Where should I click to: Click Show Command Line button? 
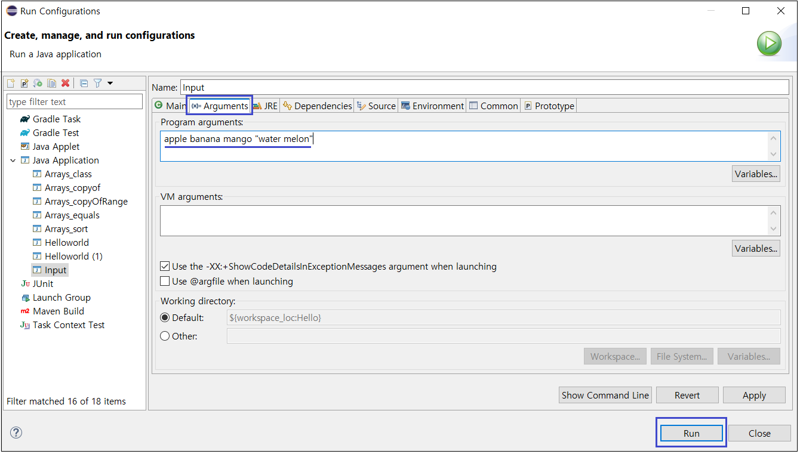click(605, 395)
